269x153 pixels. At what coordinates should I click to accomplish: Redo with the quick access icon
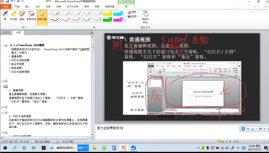(x=18, y=1)
